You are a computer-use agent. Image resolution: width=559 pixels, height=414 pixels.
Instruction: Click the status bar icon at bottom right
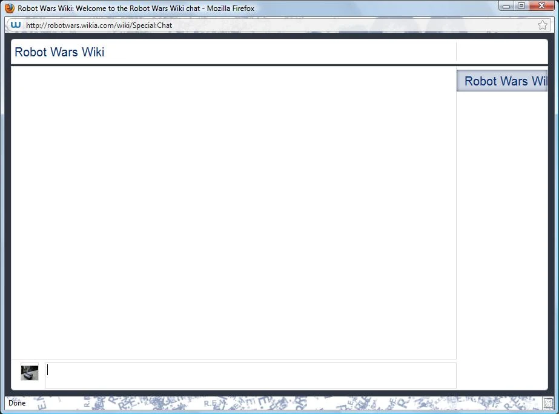pyautogui.click(x=548, y=403)
